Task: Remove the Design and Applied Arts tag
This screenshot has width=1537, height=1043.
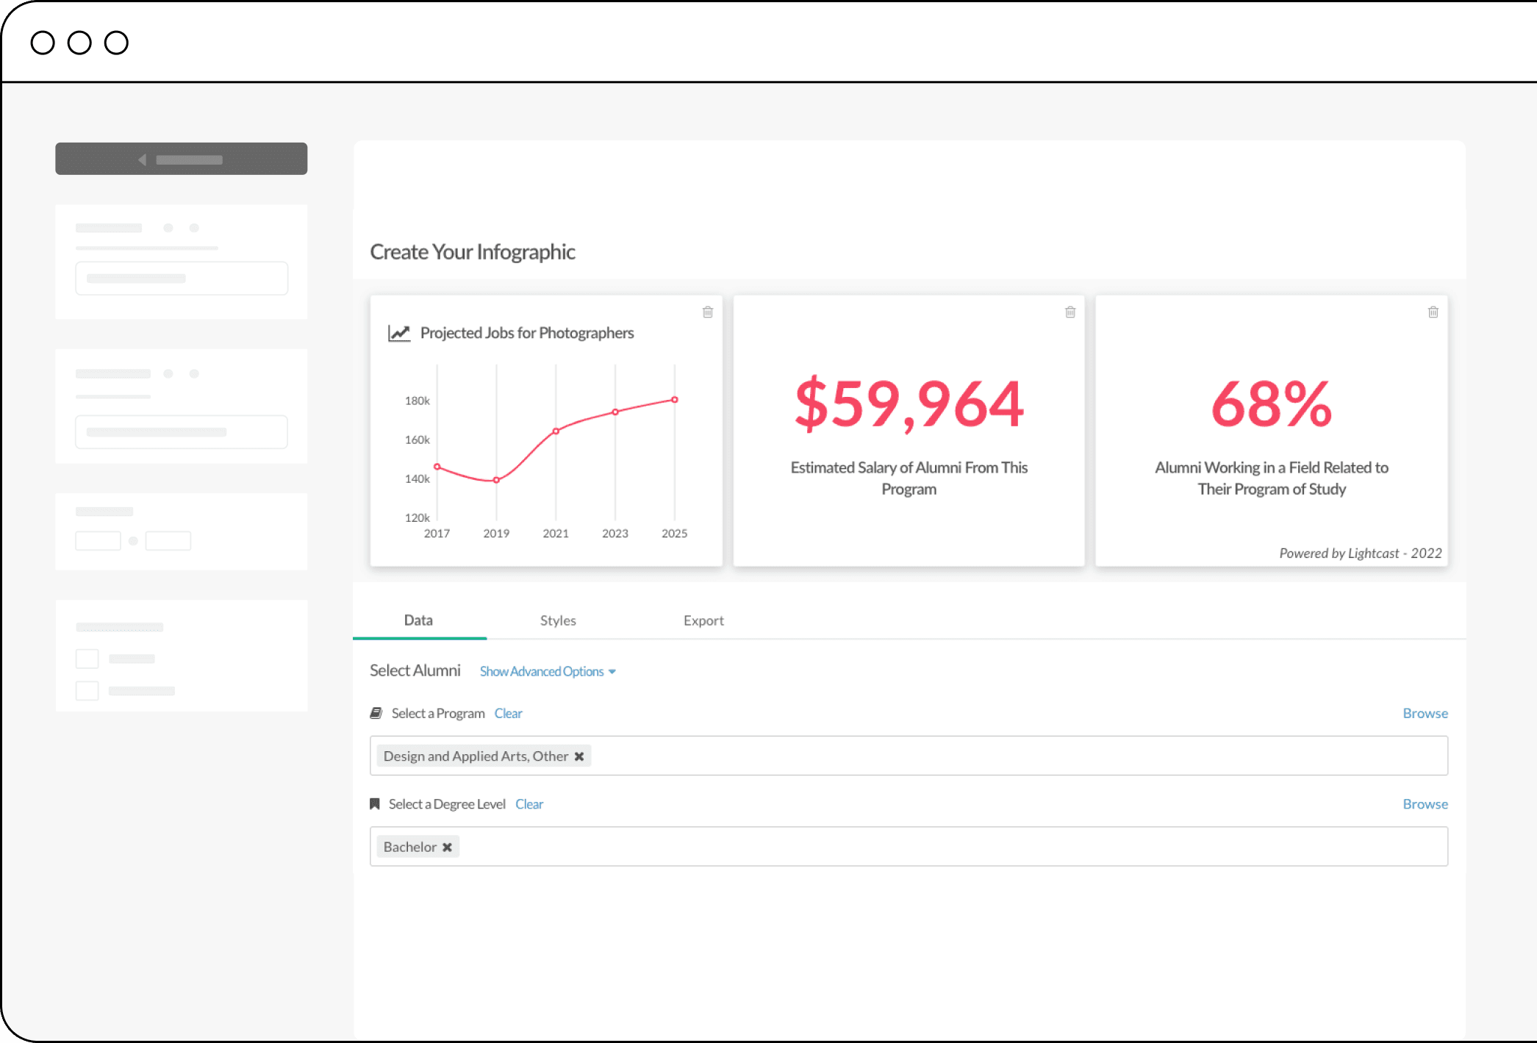Action: pos(579,756)
